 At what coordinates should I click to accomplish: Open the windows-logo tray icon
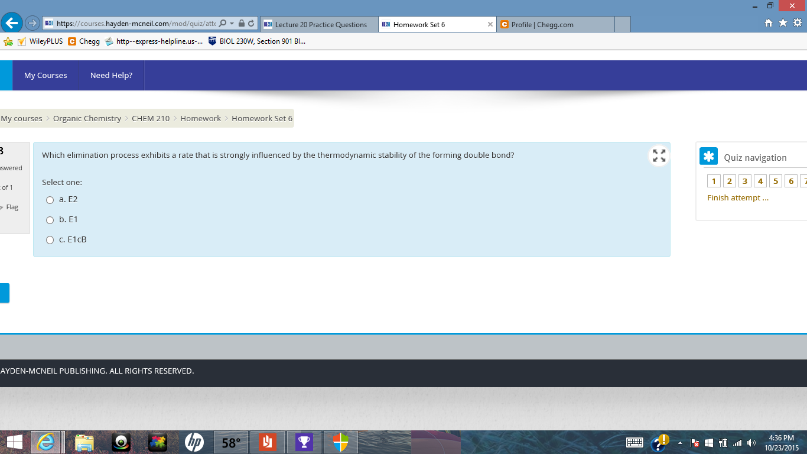(x=709, y=443)
